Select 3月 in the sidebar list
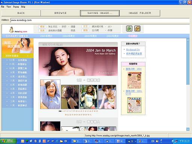Viewport: 192px width, 144px height. pos(18,97)
